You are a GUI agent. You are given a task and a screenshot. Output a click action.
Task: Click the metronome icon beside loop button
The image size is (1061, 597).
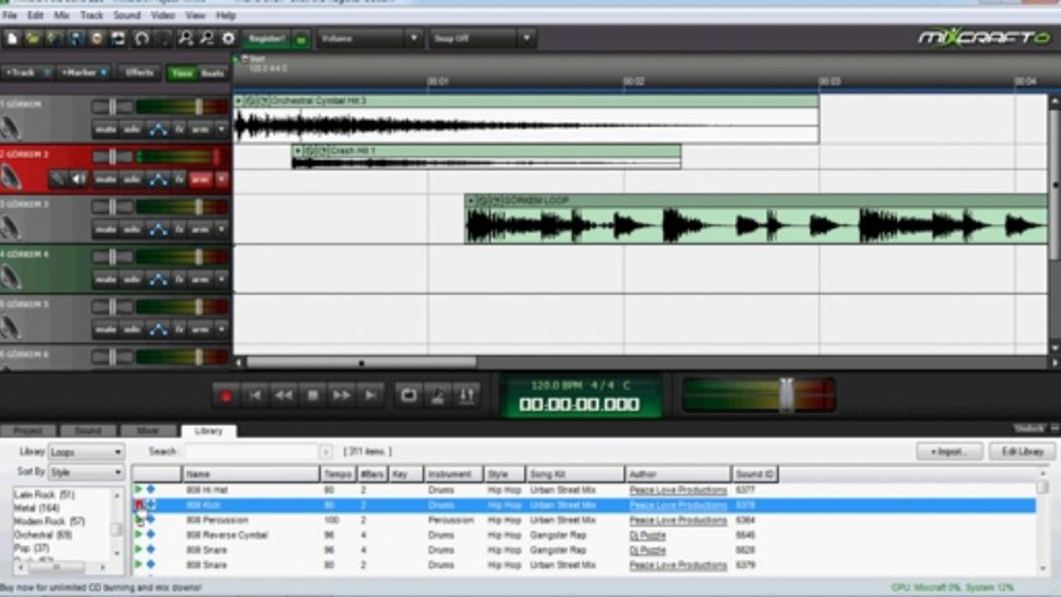(x=437, y=396)
